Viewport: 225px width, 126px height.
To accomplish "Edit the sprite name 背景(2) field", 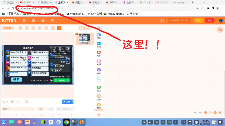I will point(18,109).
